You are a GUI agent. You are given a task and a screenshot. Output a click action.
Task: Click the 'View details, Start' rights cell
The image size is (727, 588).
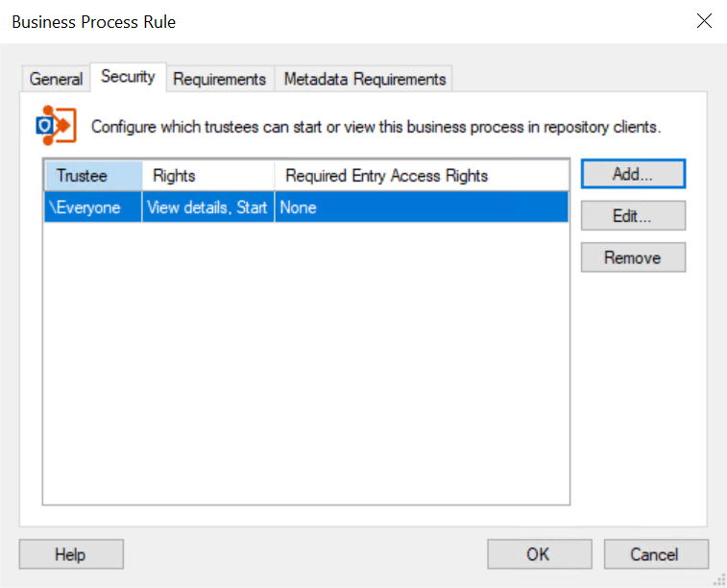click(207, 208)
